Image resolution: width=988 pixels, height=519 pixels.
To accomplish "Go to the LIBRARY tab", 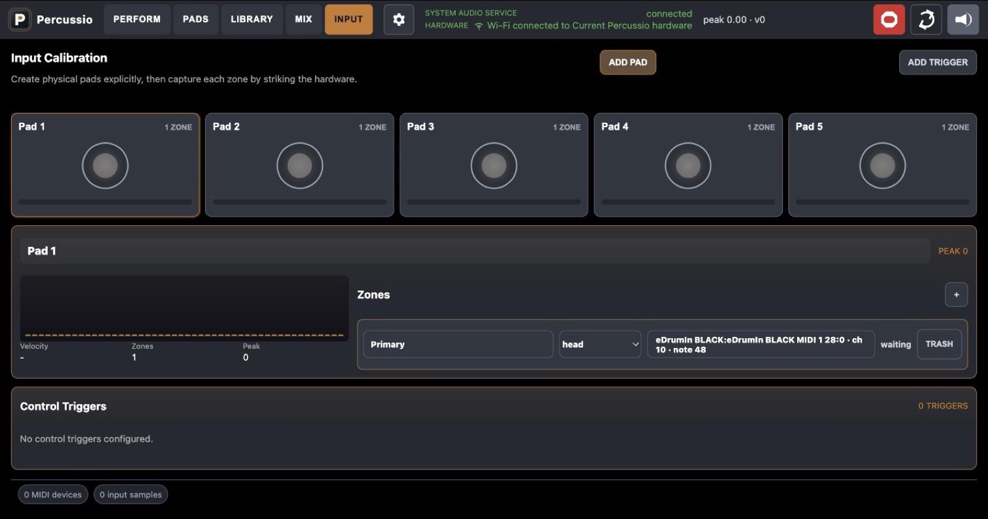I will click(252, 20).
